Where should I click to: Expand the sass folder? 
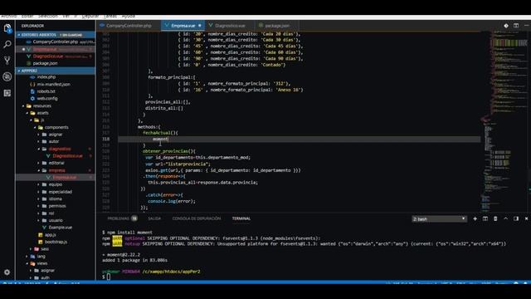pyautogui.click(x=32, y=249)
